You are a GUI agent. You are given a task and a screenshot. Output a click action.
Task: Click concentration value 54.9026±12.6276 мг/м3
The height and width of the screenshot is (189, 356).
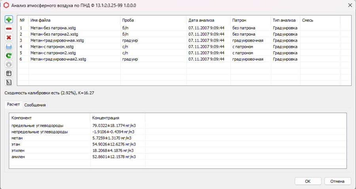click(x=114, y=144)
